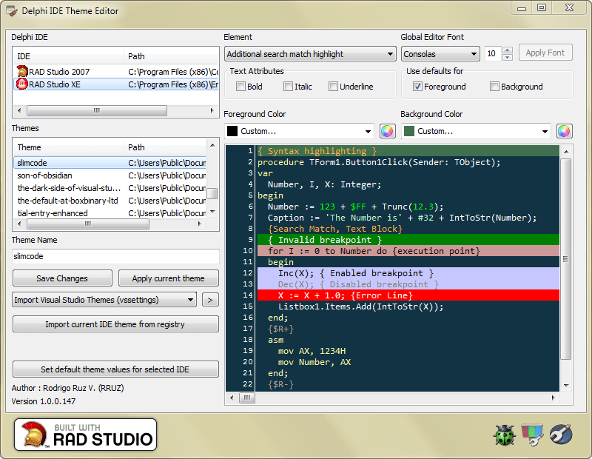592x459 pixels.
Task: Click the Path header in Delphi IDE list
Action: [171, 56]
